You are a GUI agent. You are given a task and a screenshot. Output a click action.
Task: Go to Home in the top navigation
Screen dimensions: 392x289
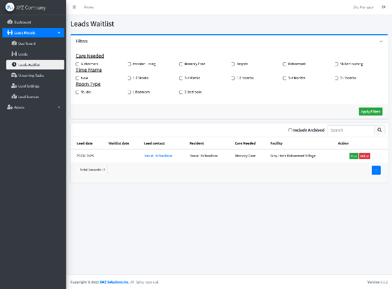89,7
